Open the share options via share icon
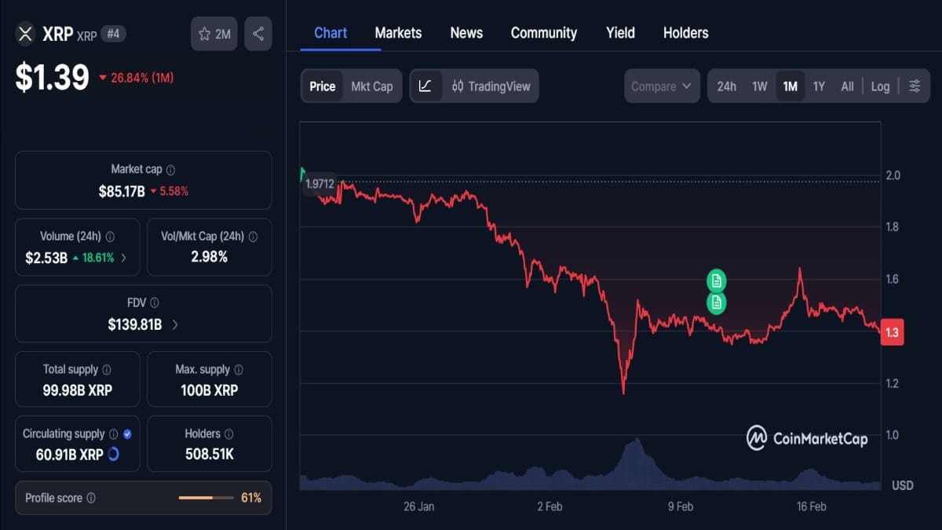The height and width of the screenshot is (530, 942). 258,33
